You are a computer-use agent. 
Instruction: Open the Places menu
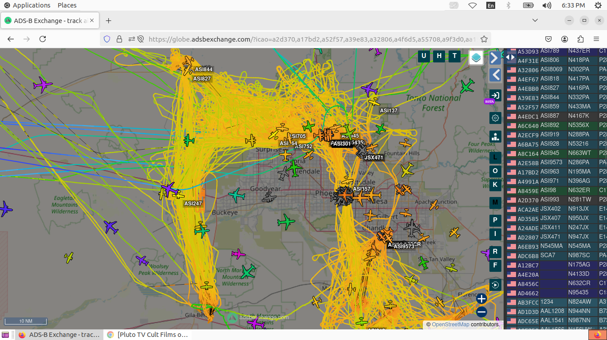tap(67, 5)
